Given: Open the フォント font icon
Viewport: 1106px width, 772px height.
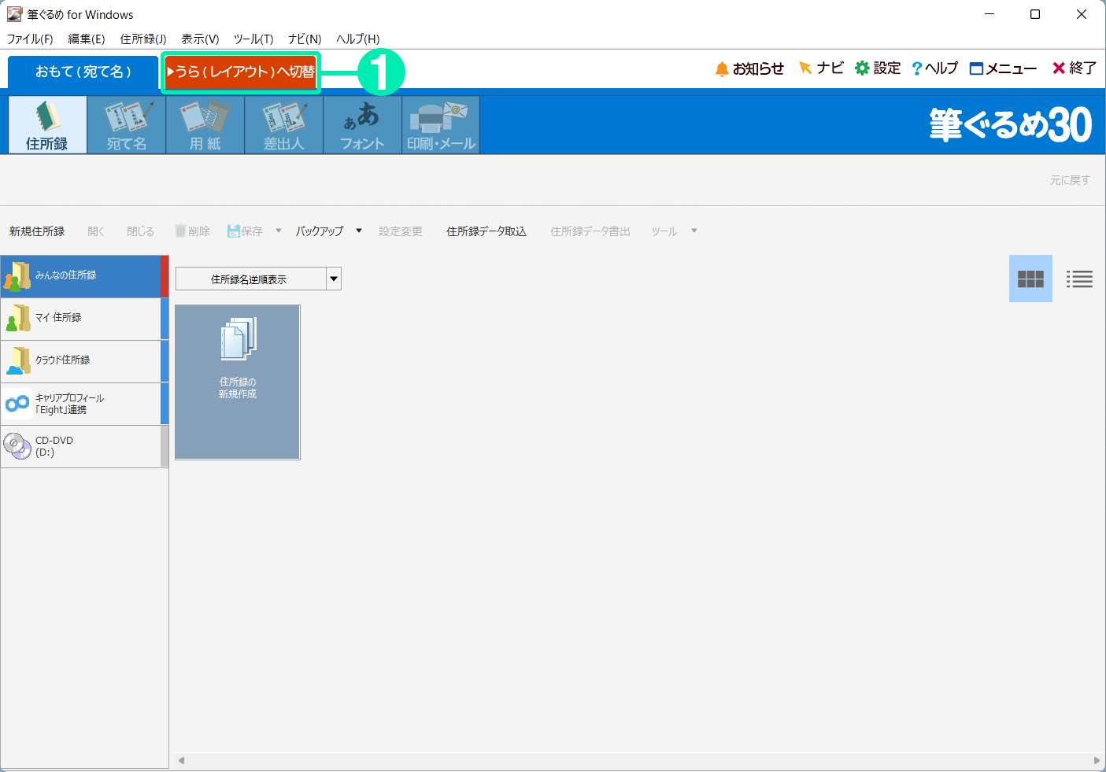Looking at the screenshot, I should (x=362, y=125).
